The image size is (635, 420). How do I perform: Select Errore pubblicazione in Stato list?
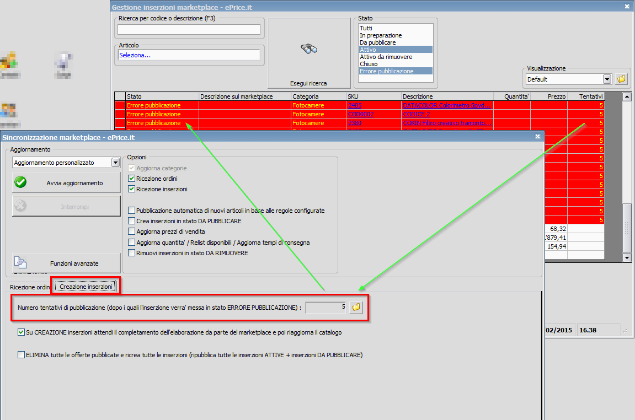point(396,71)
